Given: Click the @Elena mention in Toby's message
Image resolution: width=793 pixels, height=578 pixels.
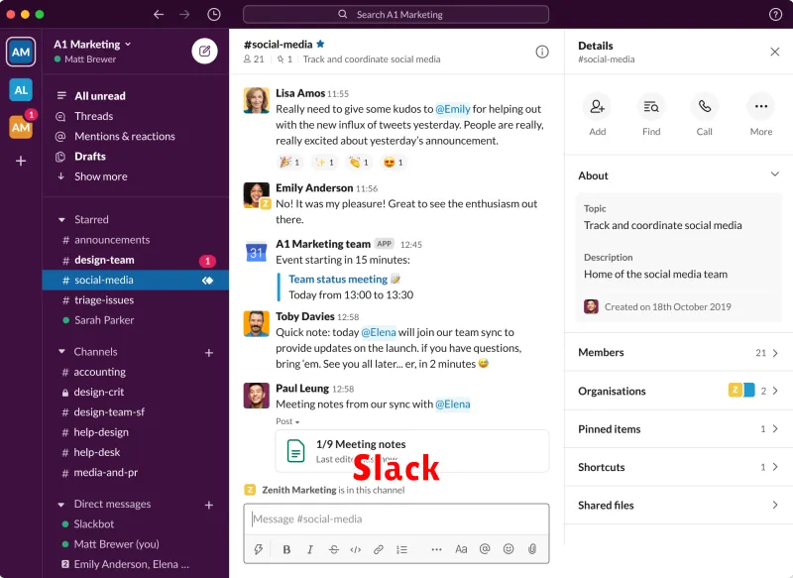Looking at the screenshot, I should click(379, 332).
